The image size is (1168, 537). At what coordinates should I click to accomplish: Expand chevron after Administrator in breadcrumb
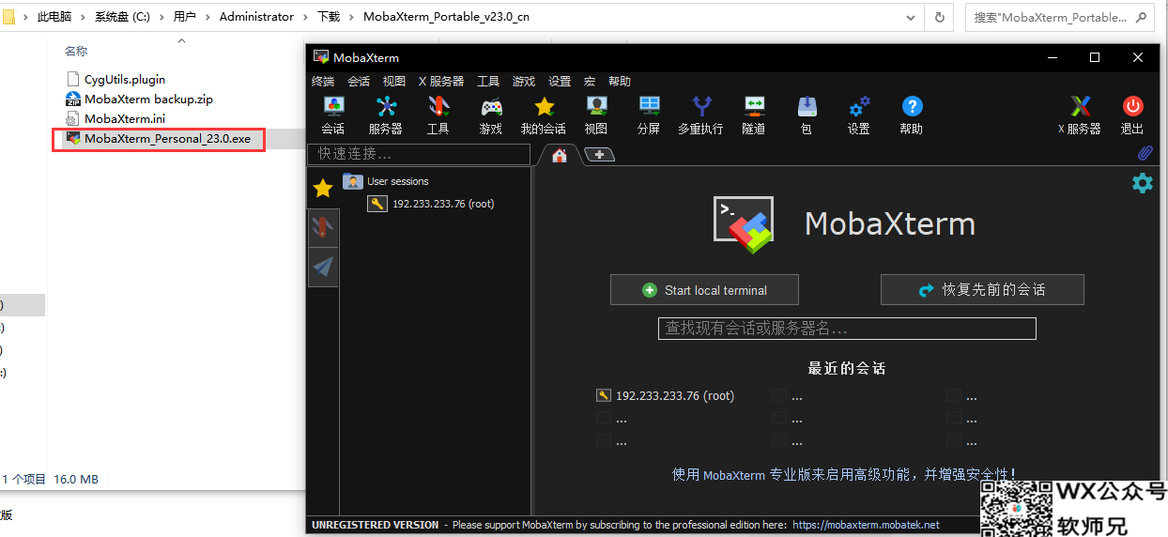305,17
